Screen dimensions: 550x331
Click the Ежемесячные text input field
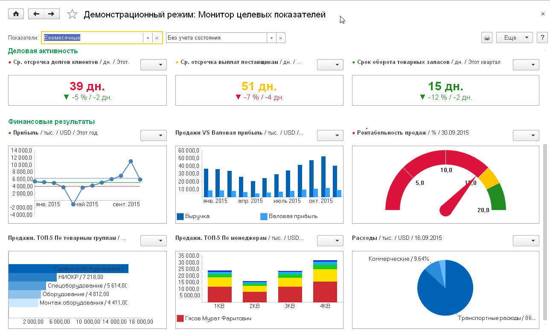click(x=92, y=38)
